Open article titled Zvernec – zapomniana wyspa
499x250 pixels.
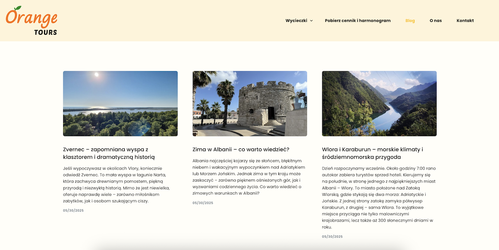coord(109,153)
